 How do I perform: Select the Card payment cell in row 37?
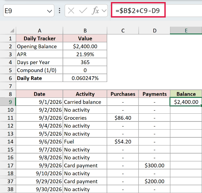coord(85,181)
